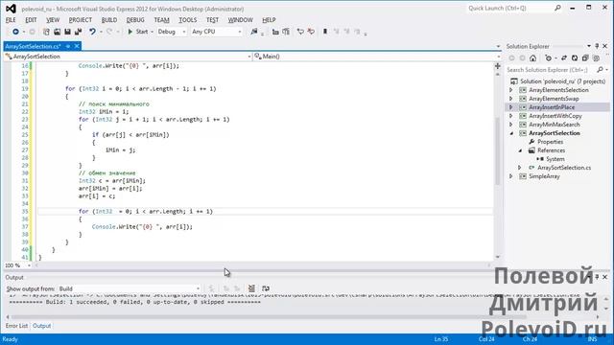Open the FILE menu
This screenshot has width=614, height=345.
tap(11, 20)
